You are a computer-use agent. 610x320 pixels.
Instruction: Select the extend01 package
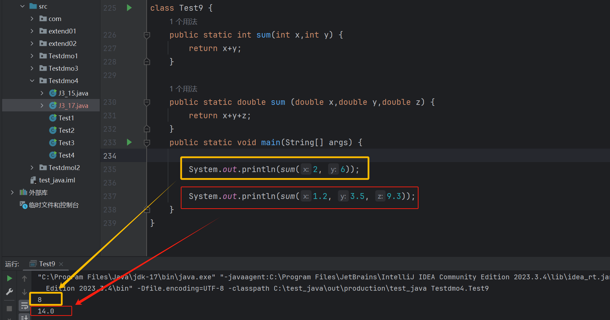pos(58,31)
